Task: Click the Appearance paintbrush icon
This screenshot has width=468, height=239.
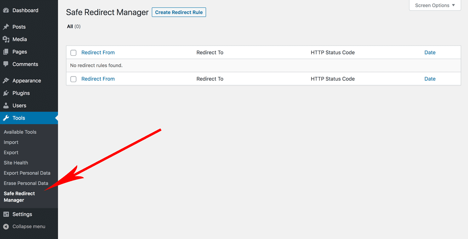Action: tap(6, 80)
